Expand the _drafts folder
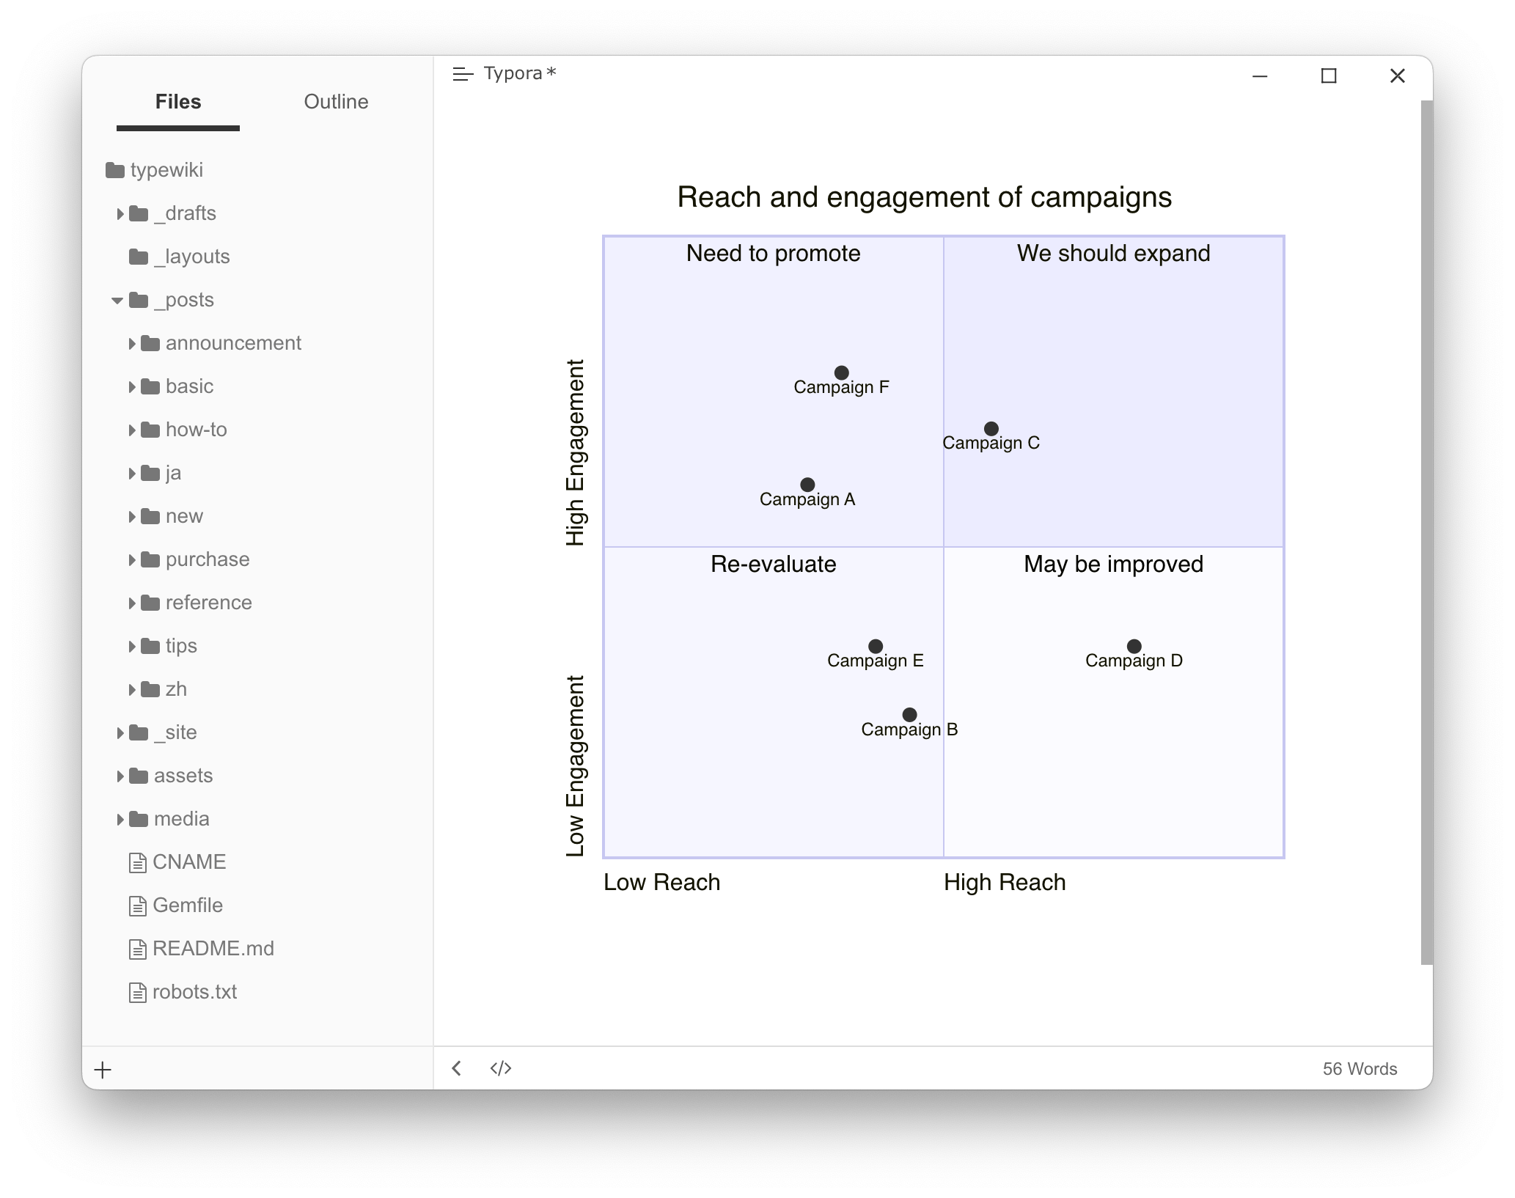Image resolution: width=1515 pixels, height=1198 pixels. (121, 213)
